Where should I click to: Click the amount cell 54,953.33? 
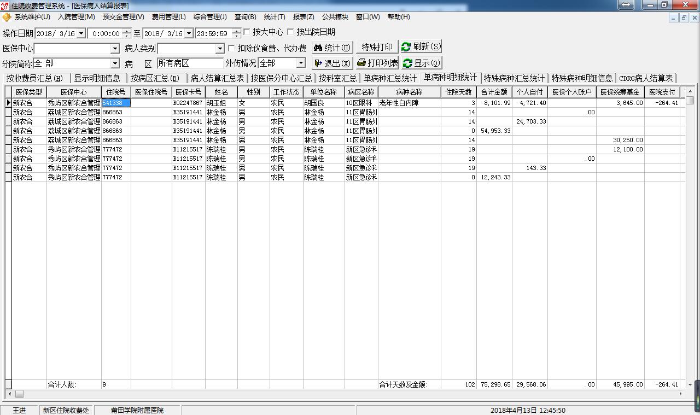tap(494, 131)
